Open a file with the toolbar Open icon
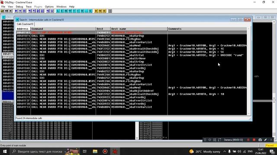277x155 pixels. pyautogui.click(x=2, y=11)
